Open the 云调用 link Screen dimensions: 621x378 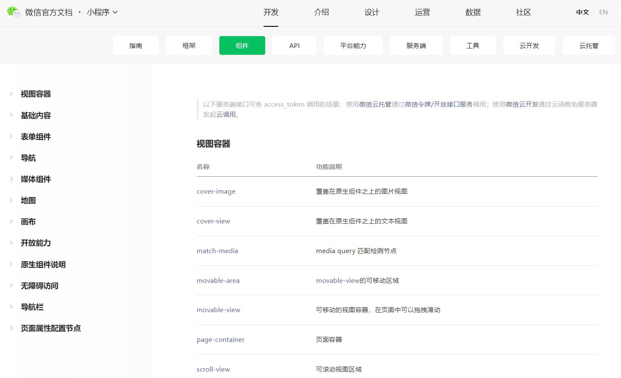(226, 115)
